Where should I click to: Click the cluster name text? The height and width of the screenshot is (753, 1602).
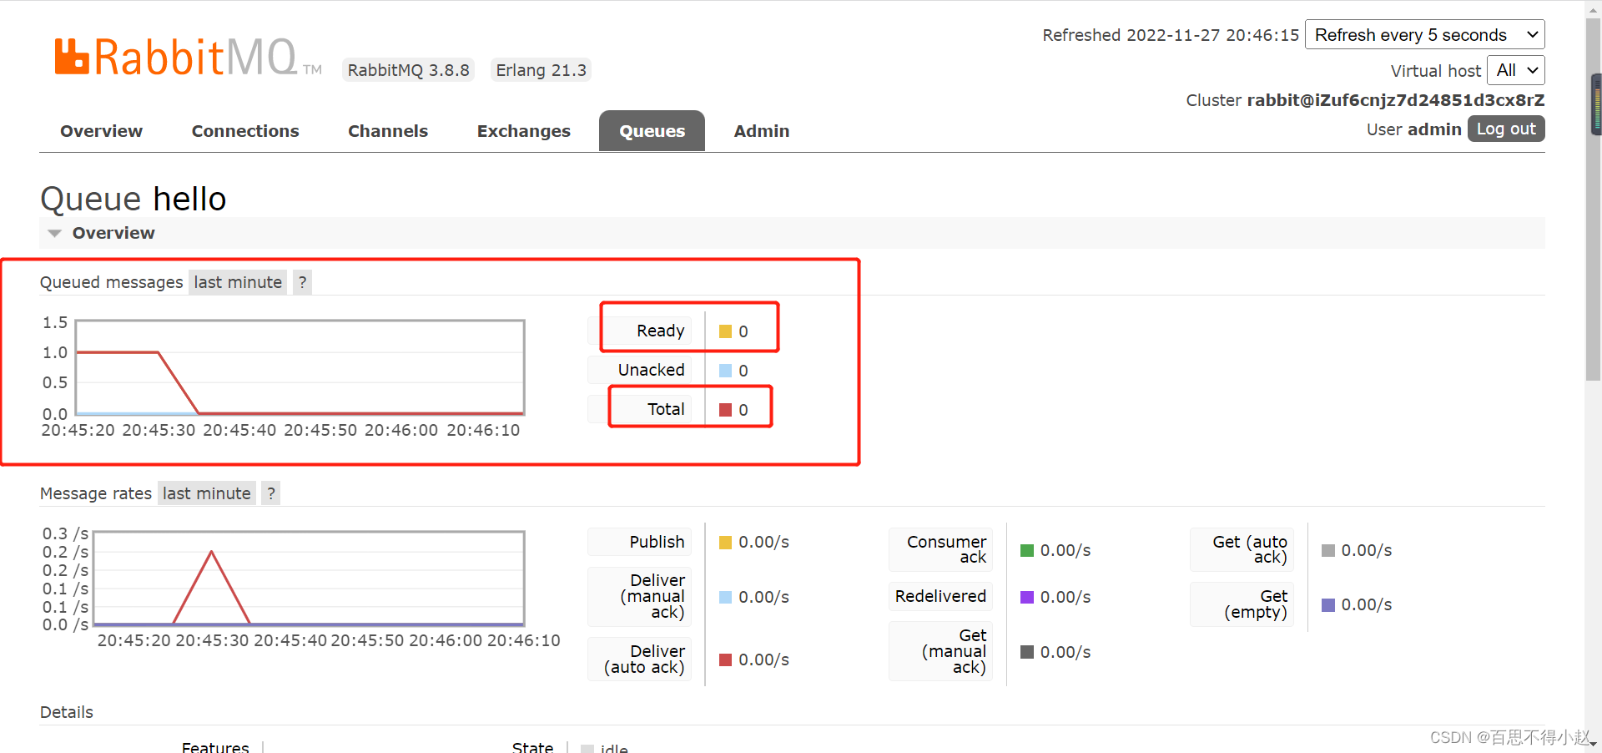[1396, 100]
